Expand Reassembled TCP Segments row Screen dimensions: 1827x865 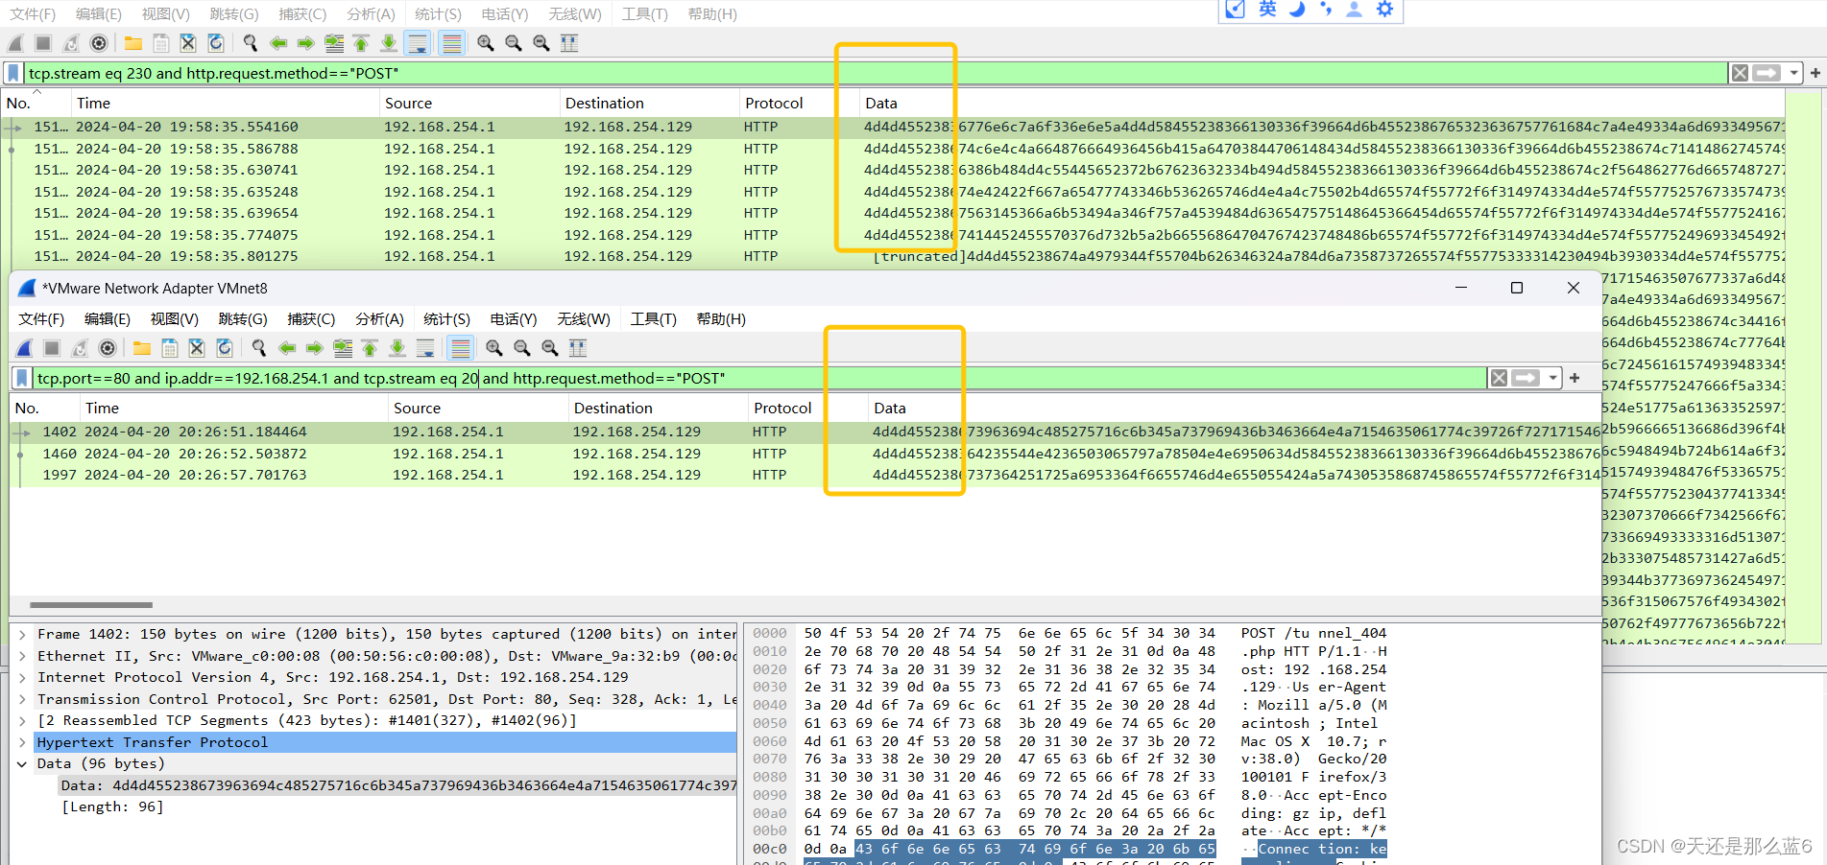click(x=22, y=720)
